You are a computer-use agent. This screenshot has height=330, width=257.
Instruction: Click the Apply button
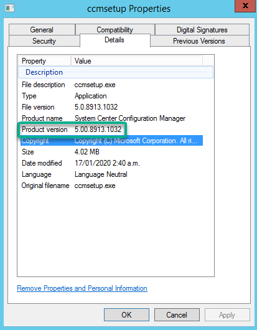click(x=227, y=315)
